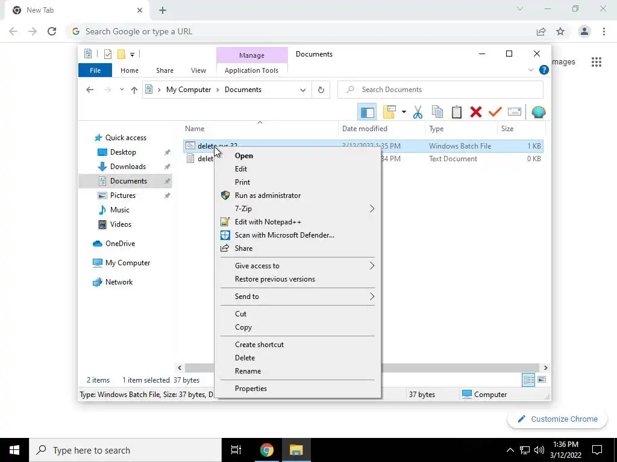This screenshot has height=462, width=617.
Task: Click the Windows Start button
Action: pos(14,450)
